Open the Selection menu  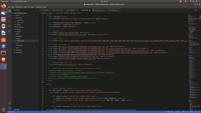(19, 7)
